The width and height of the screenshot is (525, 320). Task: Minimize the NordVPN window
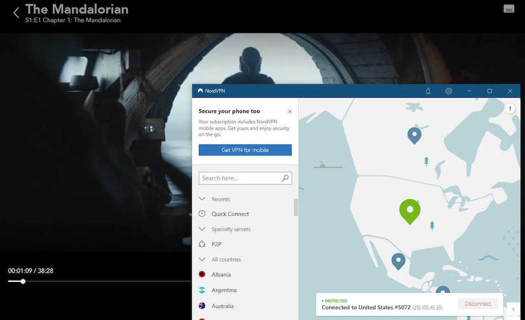(x=469, y=91)
